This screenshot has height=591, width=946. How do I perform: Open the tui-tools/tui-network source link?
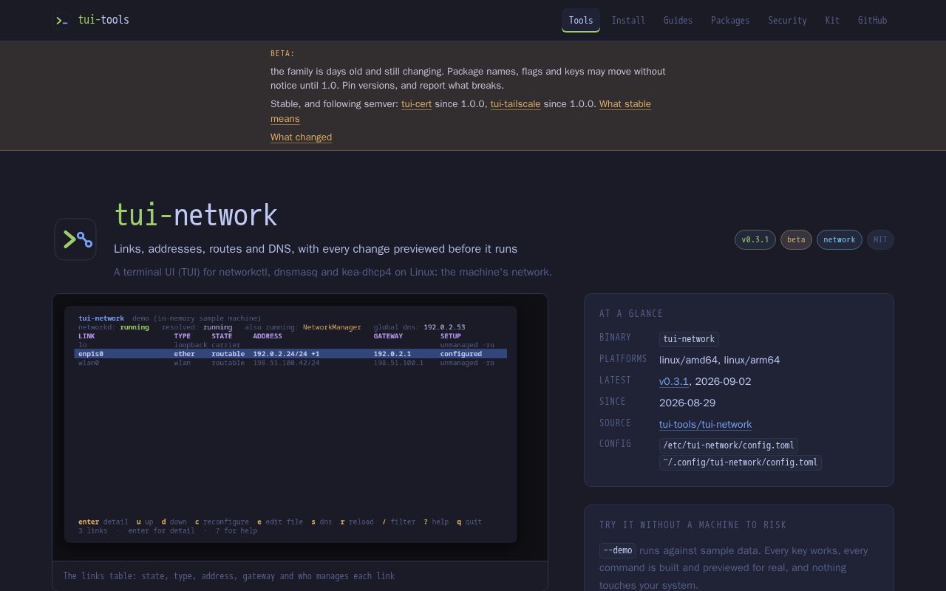[x=705, y=425]
